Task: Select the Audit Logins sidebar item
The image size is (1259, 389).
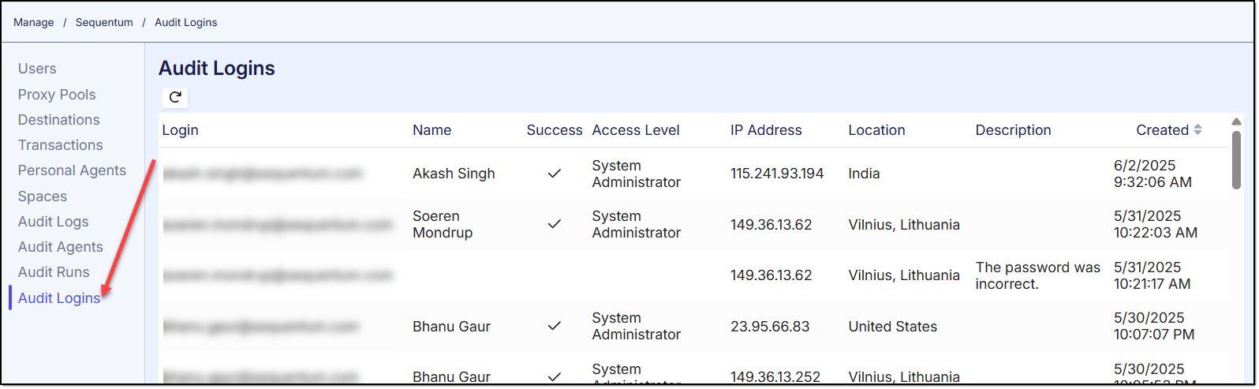Action: point(59,298)
